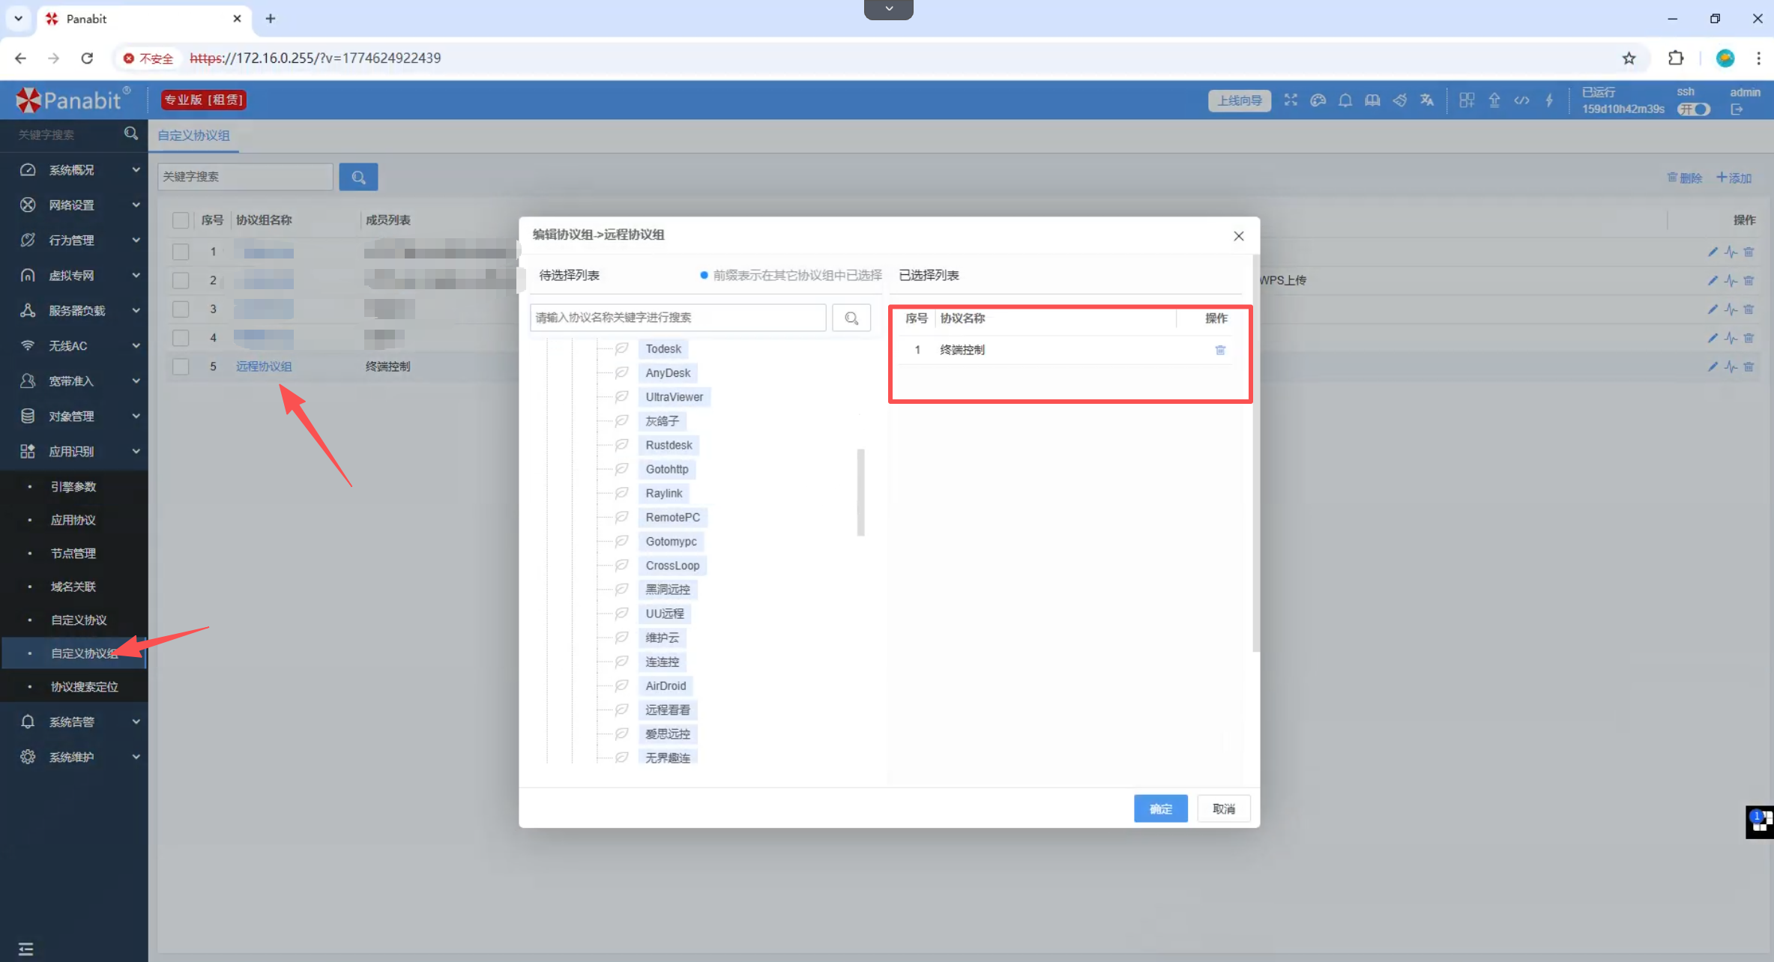
Task: Reload the browser page
Action: pos(87,58)
